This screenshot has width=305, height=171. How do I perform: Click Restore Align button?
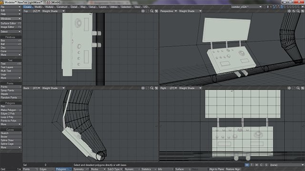233,169
